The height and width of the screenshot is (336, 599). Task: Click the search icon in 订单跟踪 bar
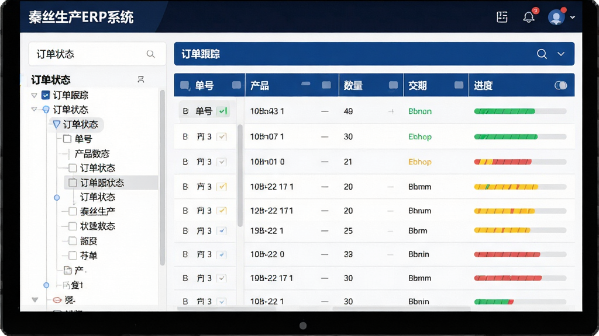541,54
